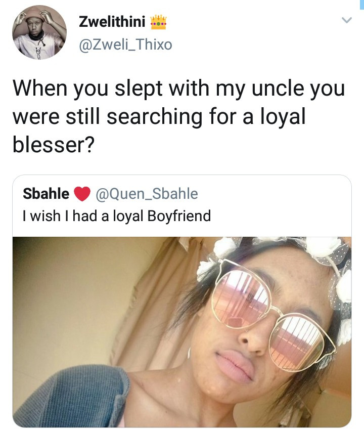Expand the tweet options chevron
This screenshot has height=431, width=364.
click(x=346, y=21)
